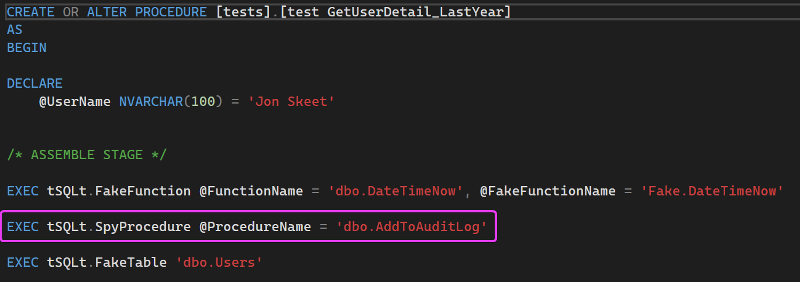Click the 'Fake.DateTimeNow' string
The height and width of the screenshot is (282, 800).
point(712,191)
